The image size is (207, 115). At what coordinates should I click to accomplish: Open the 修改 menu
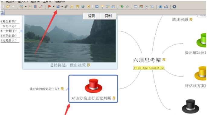pos(35,2)
